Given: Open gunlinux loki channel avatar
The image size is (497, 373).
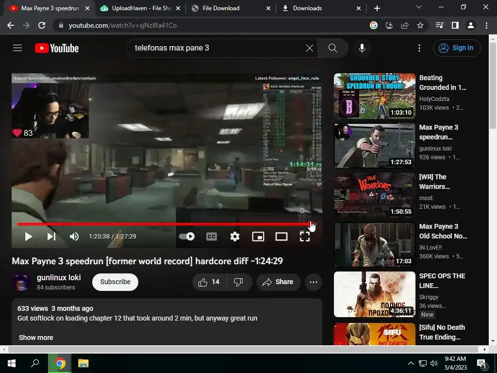Looking at the screenshot, I should coord(21,282).
